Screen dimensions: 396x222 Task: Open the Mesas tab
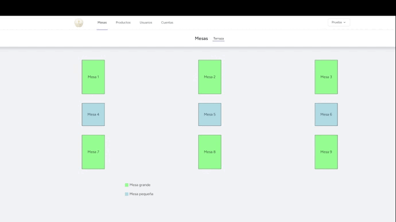[102, 22]
